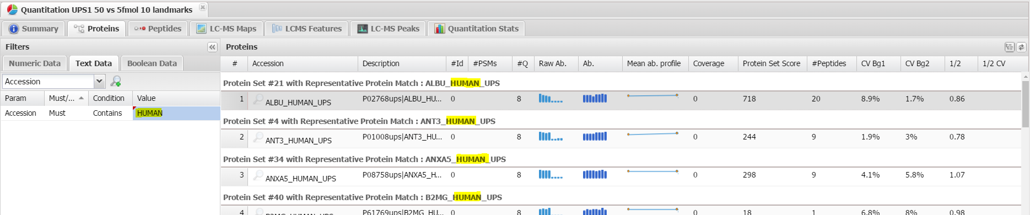The width and height of the screenshot is (1030, 215).
Task: Click magnifier icon for ANT3_HUMAN_UPS
Action: tap(258, 137)
